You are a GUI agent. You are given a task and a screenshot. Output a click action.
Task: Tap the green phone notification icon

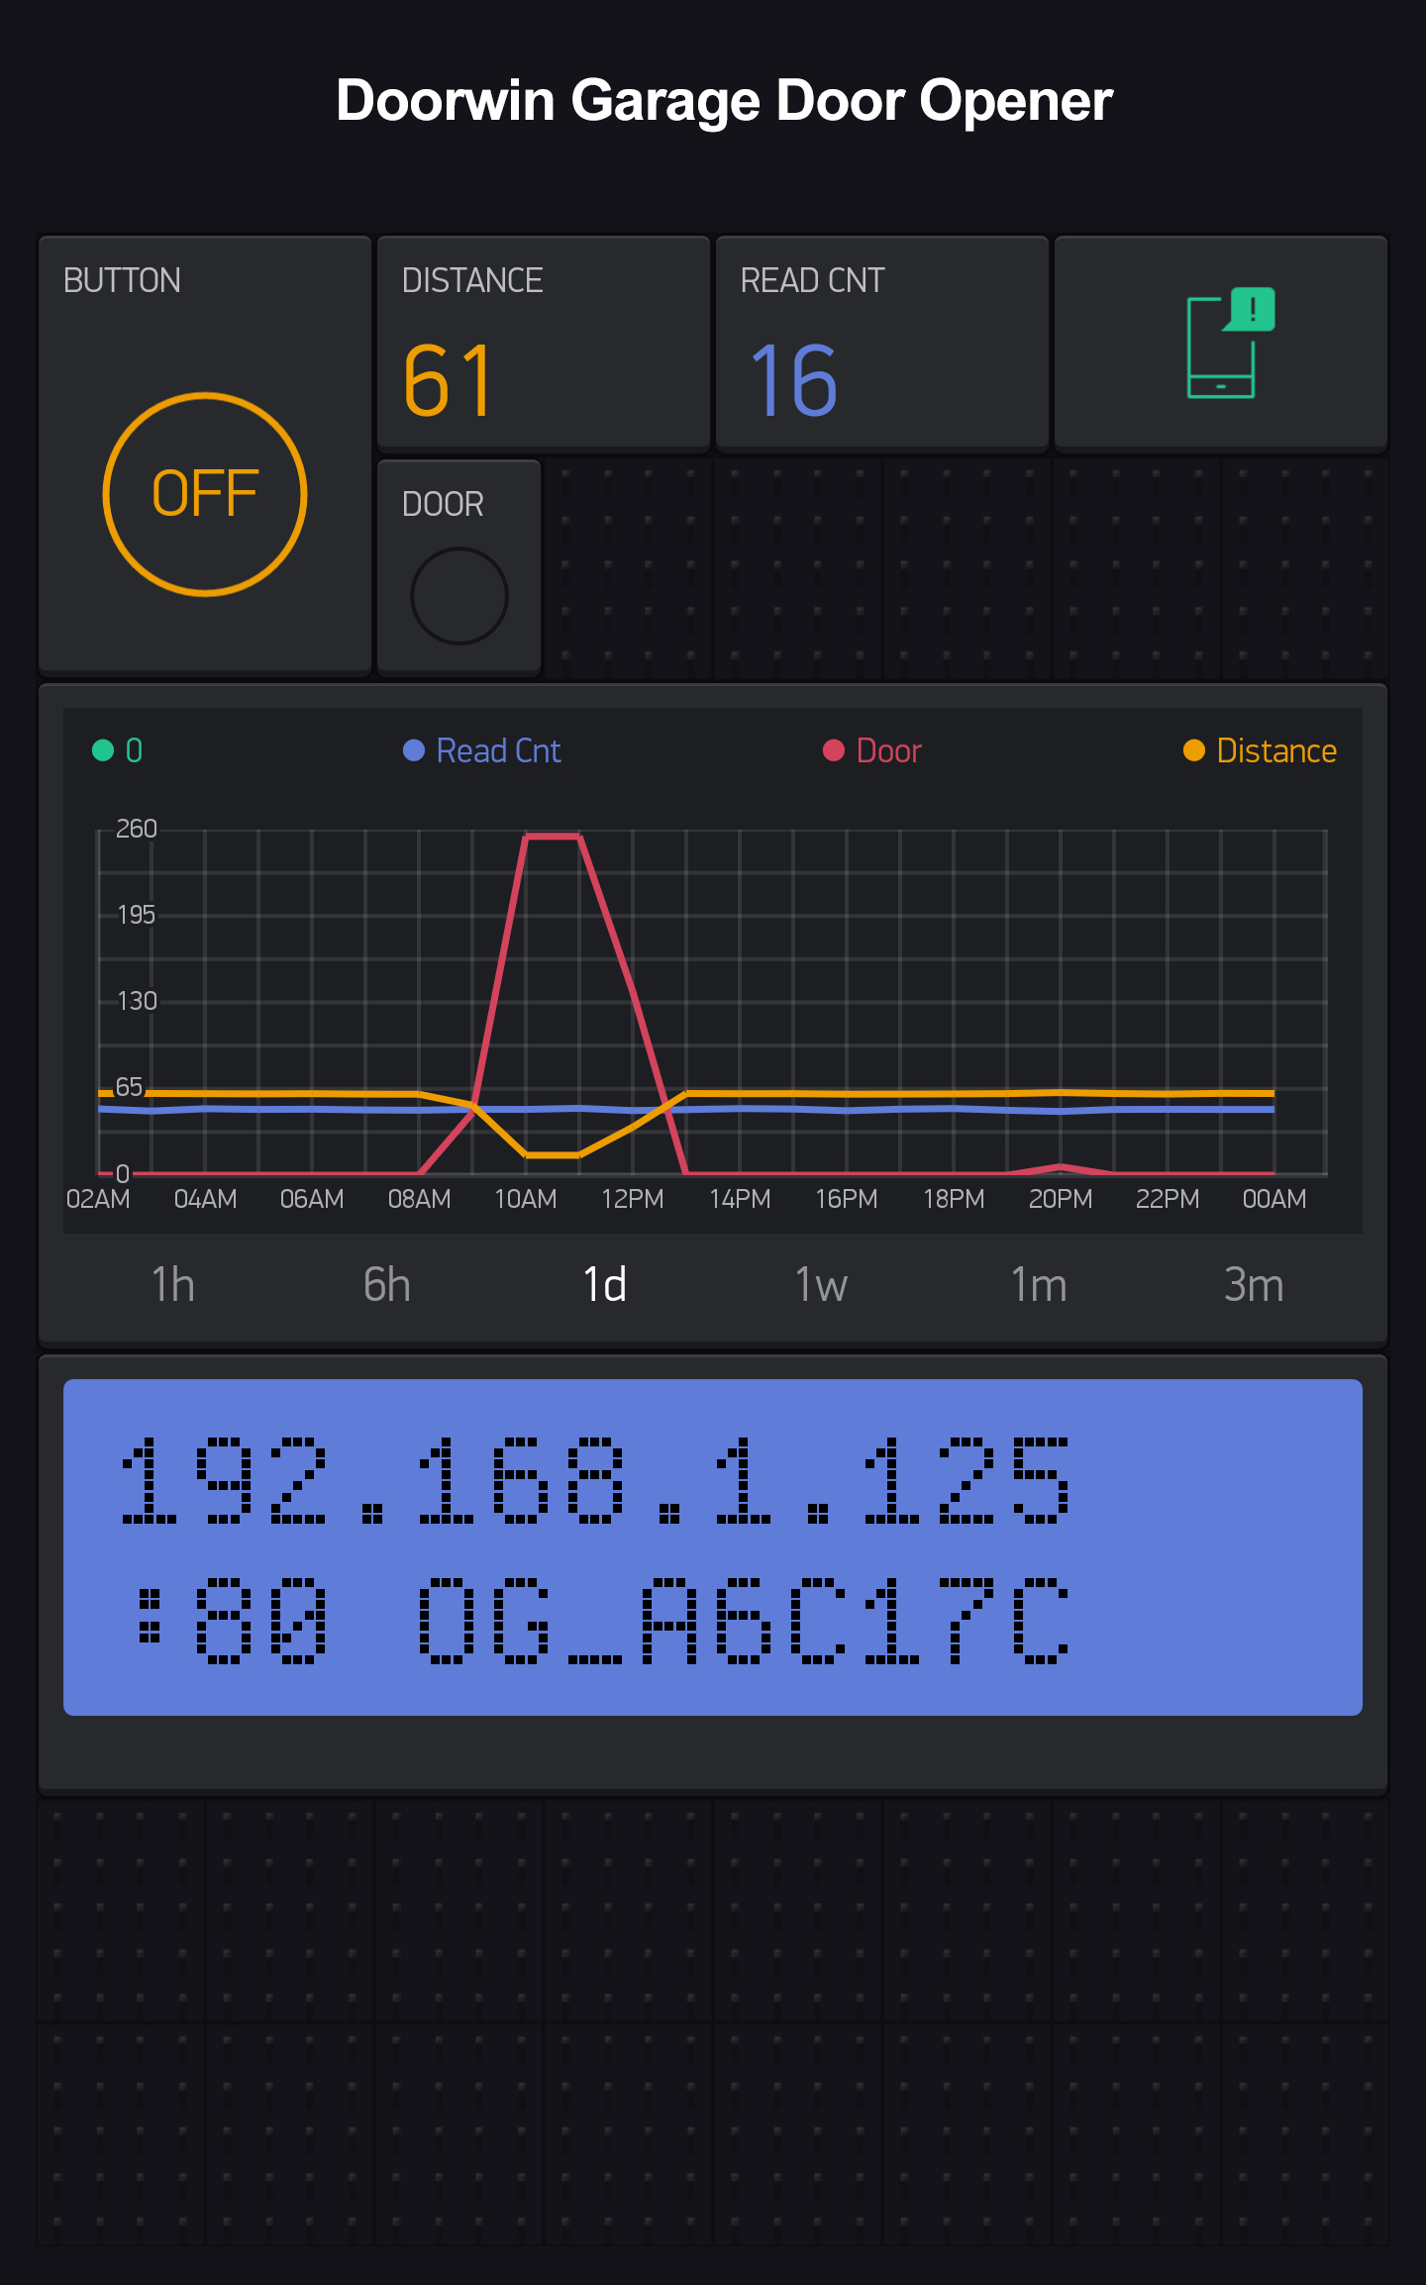(1231, 343)
